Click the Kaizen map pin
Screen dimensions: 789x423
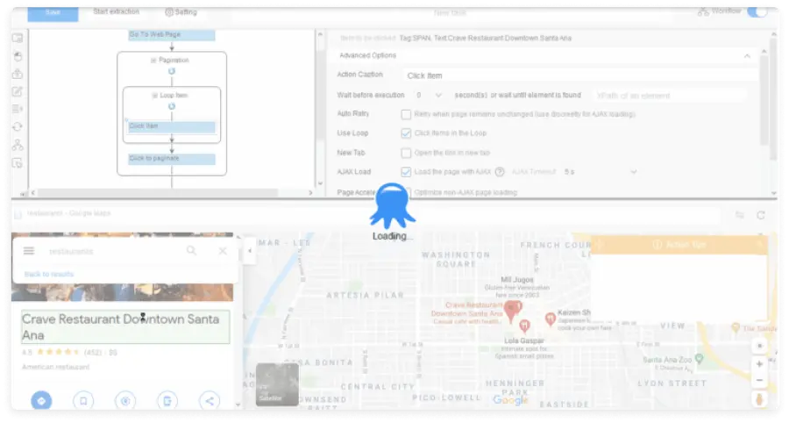tap(551, 319)
